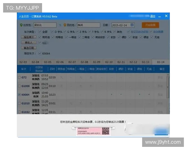Click the 退出 logout link
Screen dimensions: 187x150
pyautogui.click(x=153, y=16)
